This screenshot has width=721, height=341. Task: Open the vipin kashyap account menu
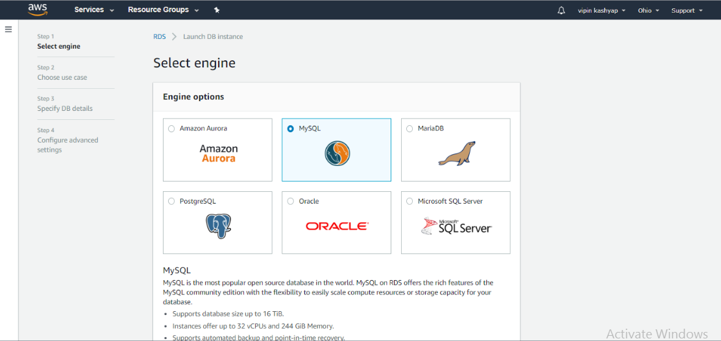(x=600, y=10)
